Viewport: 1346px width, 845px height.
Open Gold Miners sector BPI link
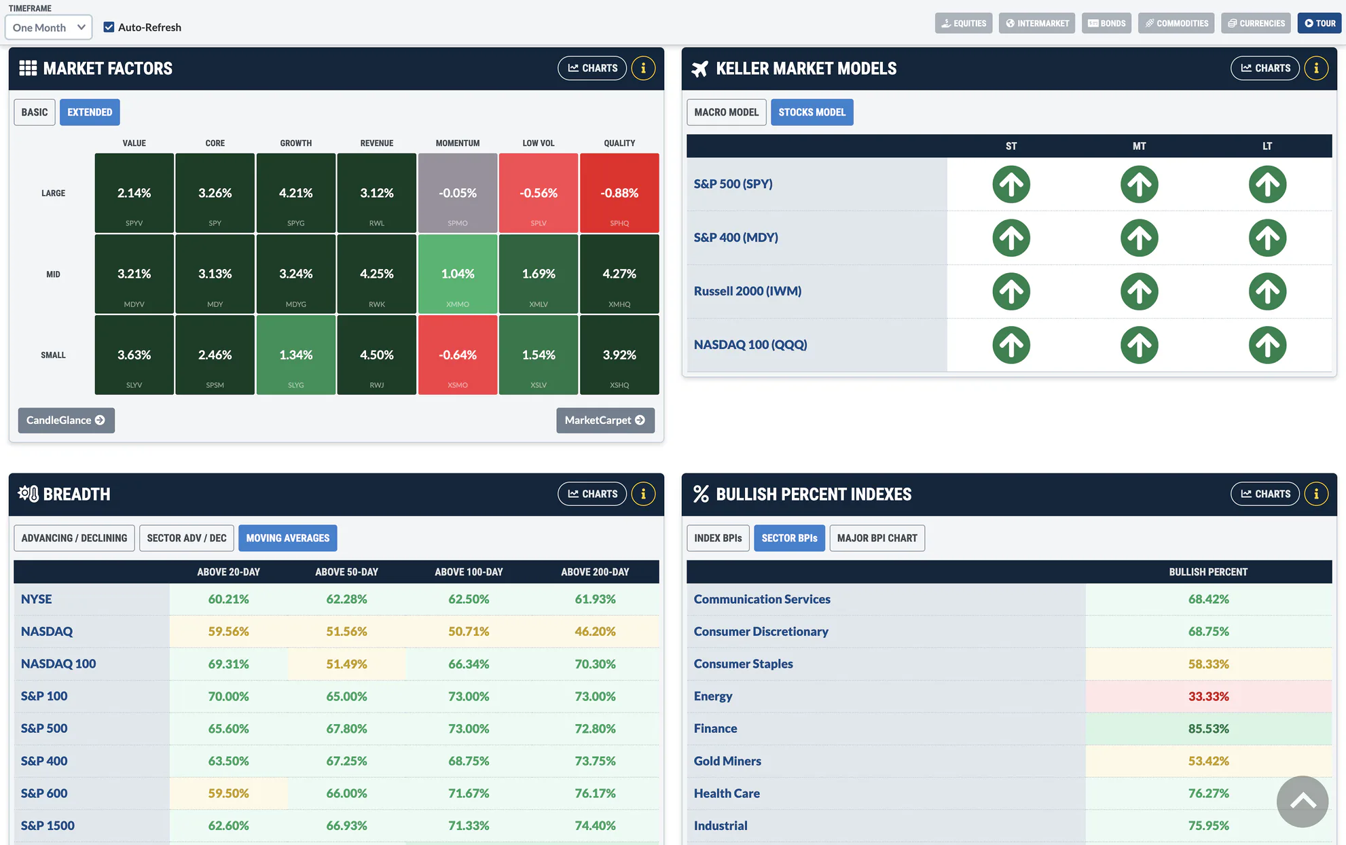tap(727, 761)
